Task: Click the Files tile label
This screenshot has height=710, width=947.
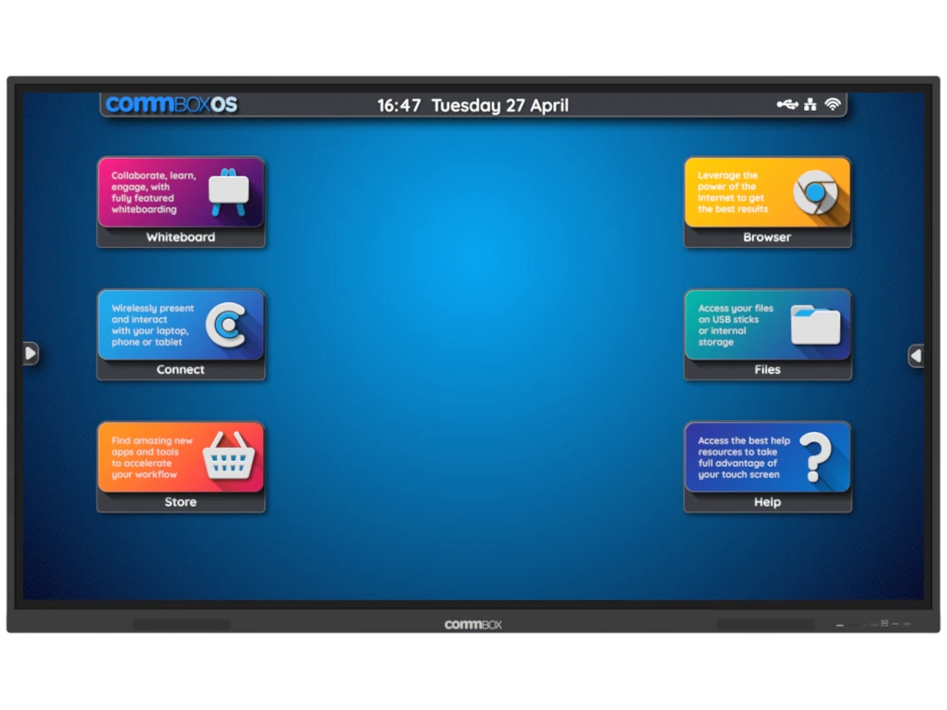Action: click(767, 370)
